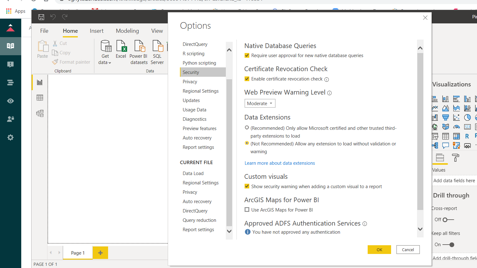Enable Use ArcGIS Maps for Power BI
Screen dimensions: 477x268
(247, 210)
